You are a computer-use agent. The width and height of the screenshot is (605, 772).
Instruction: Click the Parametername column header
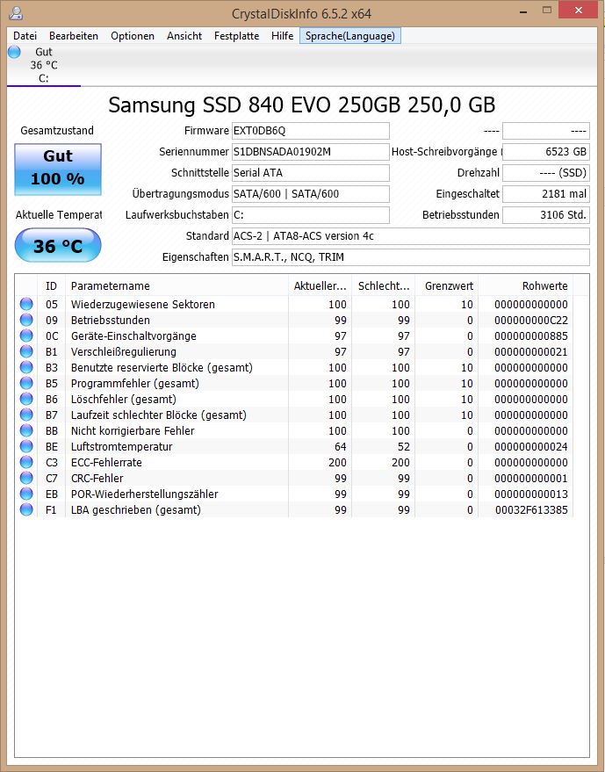176,285
